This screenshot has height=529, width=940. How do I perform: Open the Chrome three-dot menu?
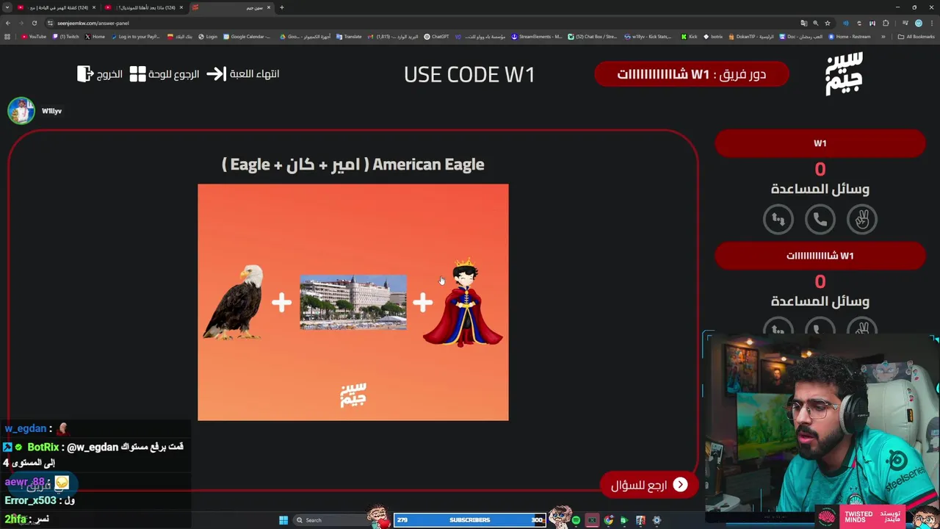[x=932, y=23]
